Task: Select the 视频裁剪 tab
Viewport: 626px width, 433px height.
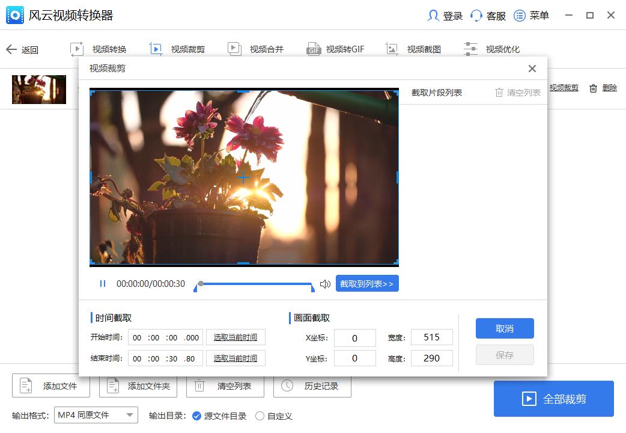Action: (x=176, y=48)
